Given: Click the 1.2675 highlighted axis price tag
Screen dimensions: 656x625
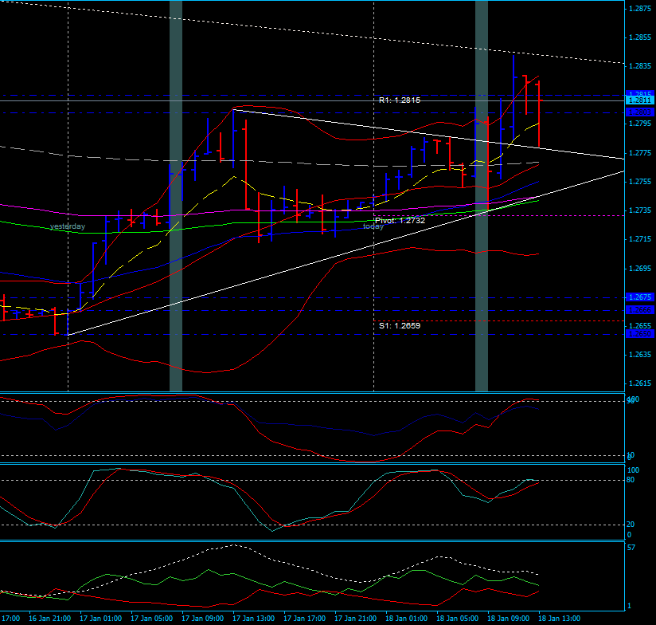Looking at the screenshot, I should click(639, 297).
